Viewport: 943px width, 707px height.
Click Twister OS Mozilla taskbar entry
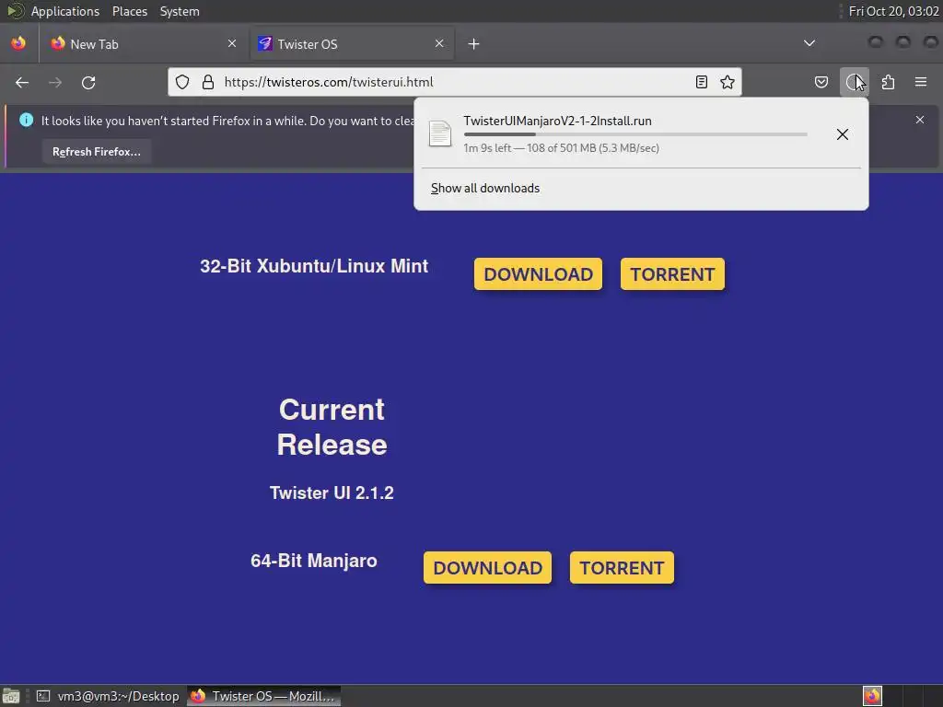264,696
